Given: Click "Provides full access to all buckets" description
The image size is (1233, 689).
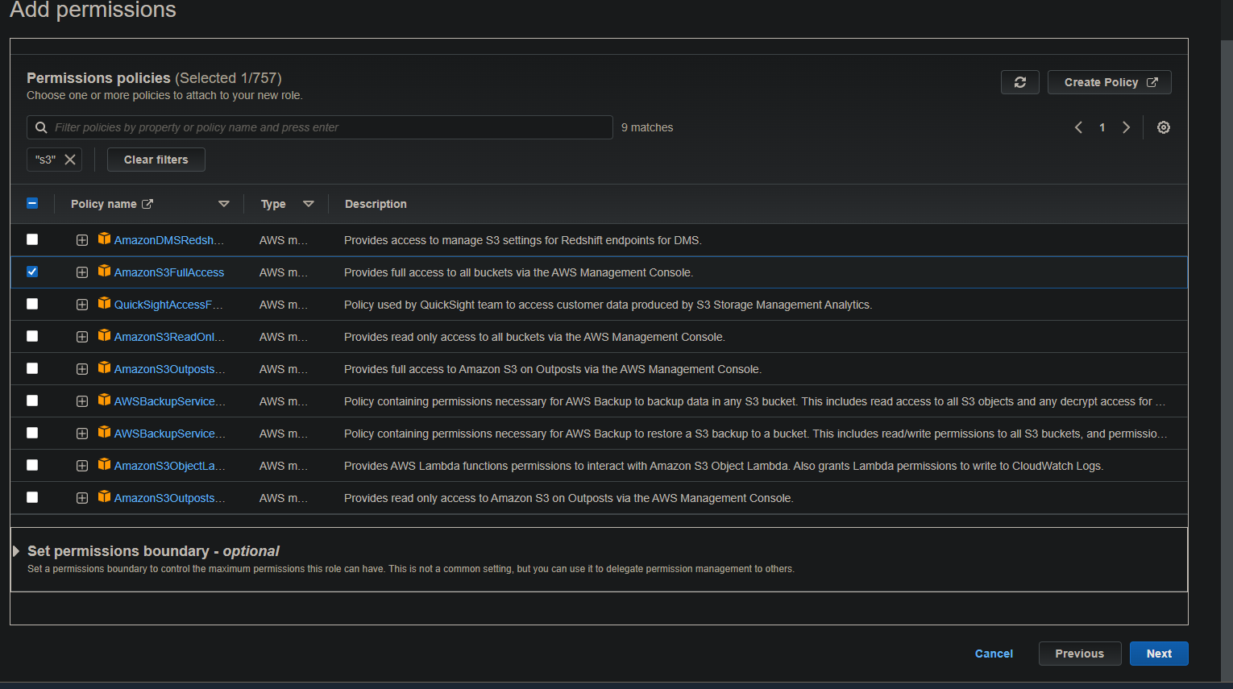Looking at the screenshot, I should 518,272.
